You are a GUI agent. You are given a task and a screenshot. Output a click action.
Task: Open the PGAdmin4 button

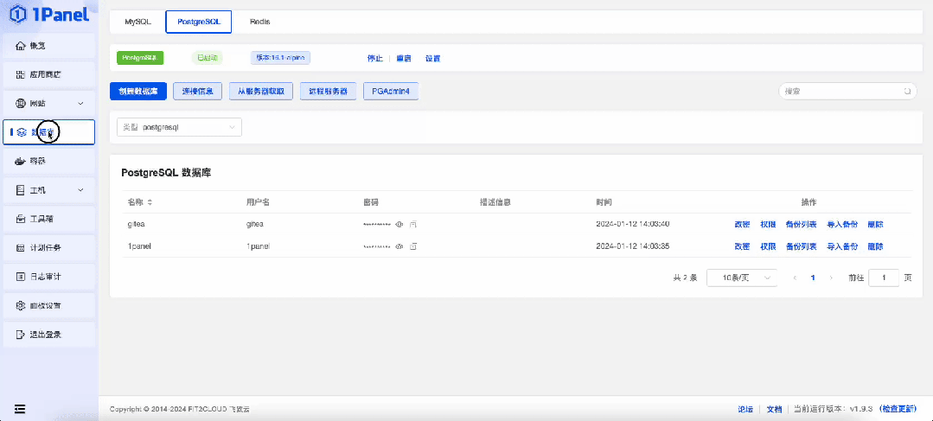[x=391, y=92]
